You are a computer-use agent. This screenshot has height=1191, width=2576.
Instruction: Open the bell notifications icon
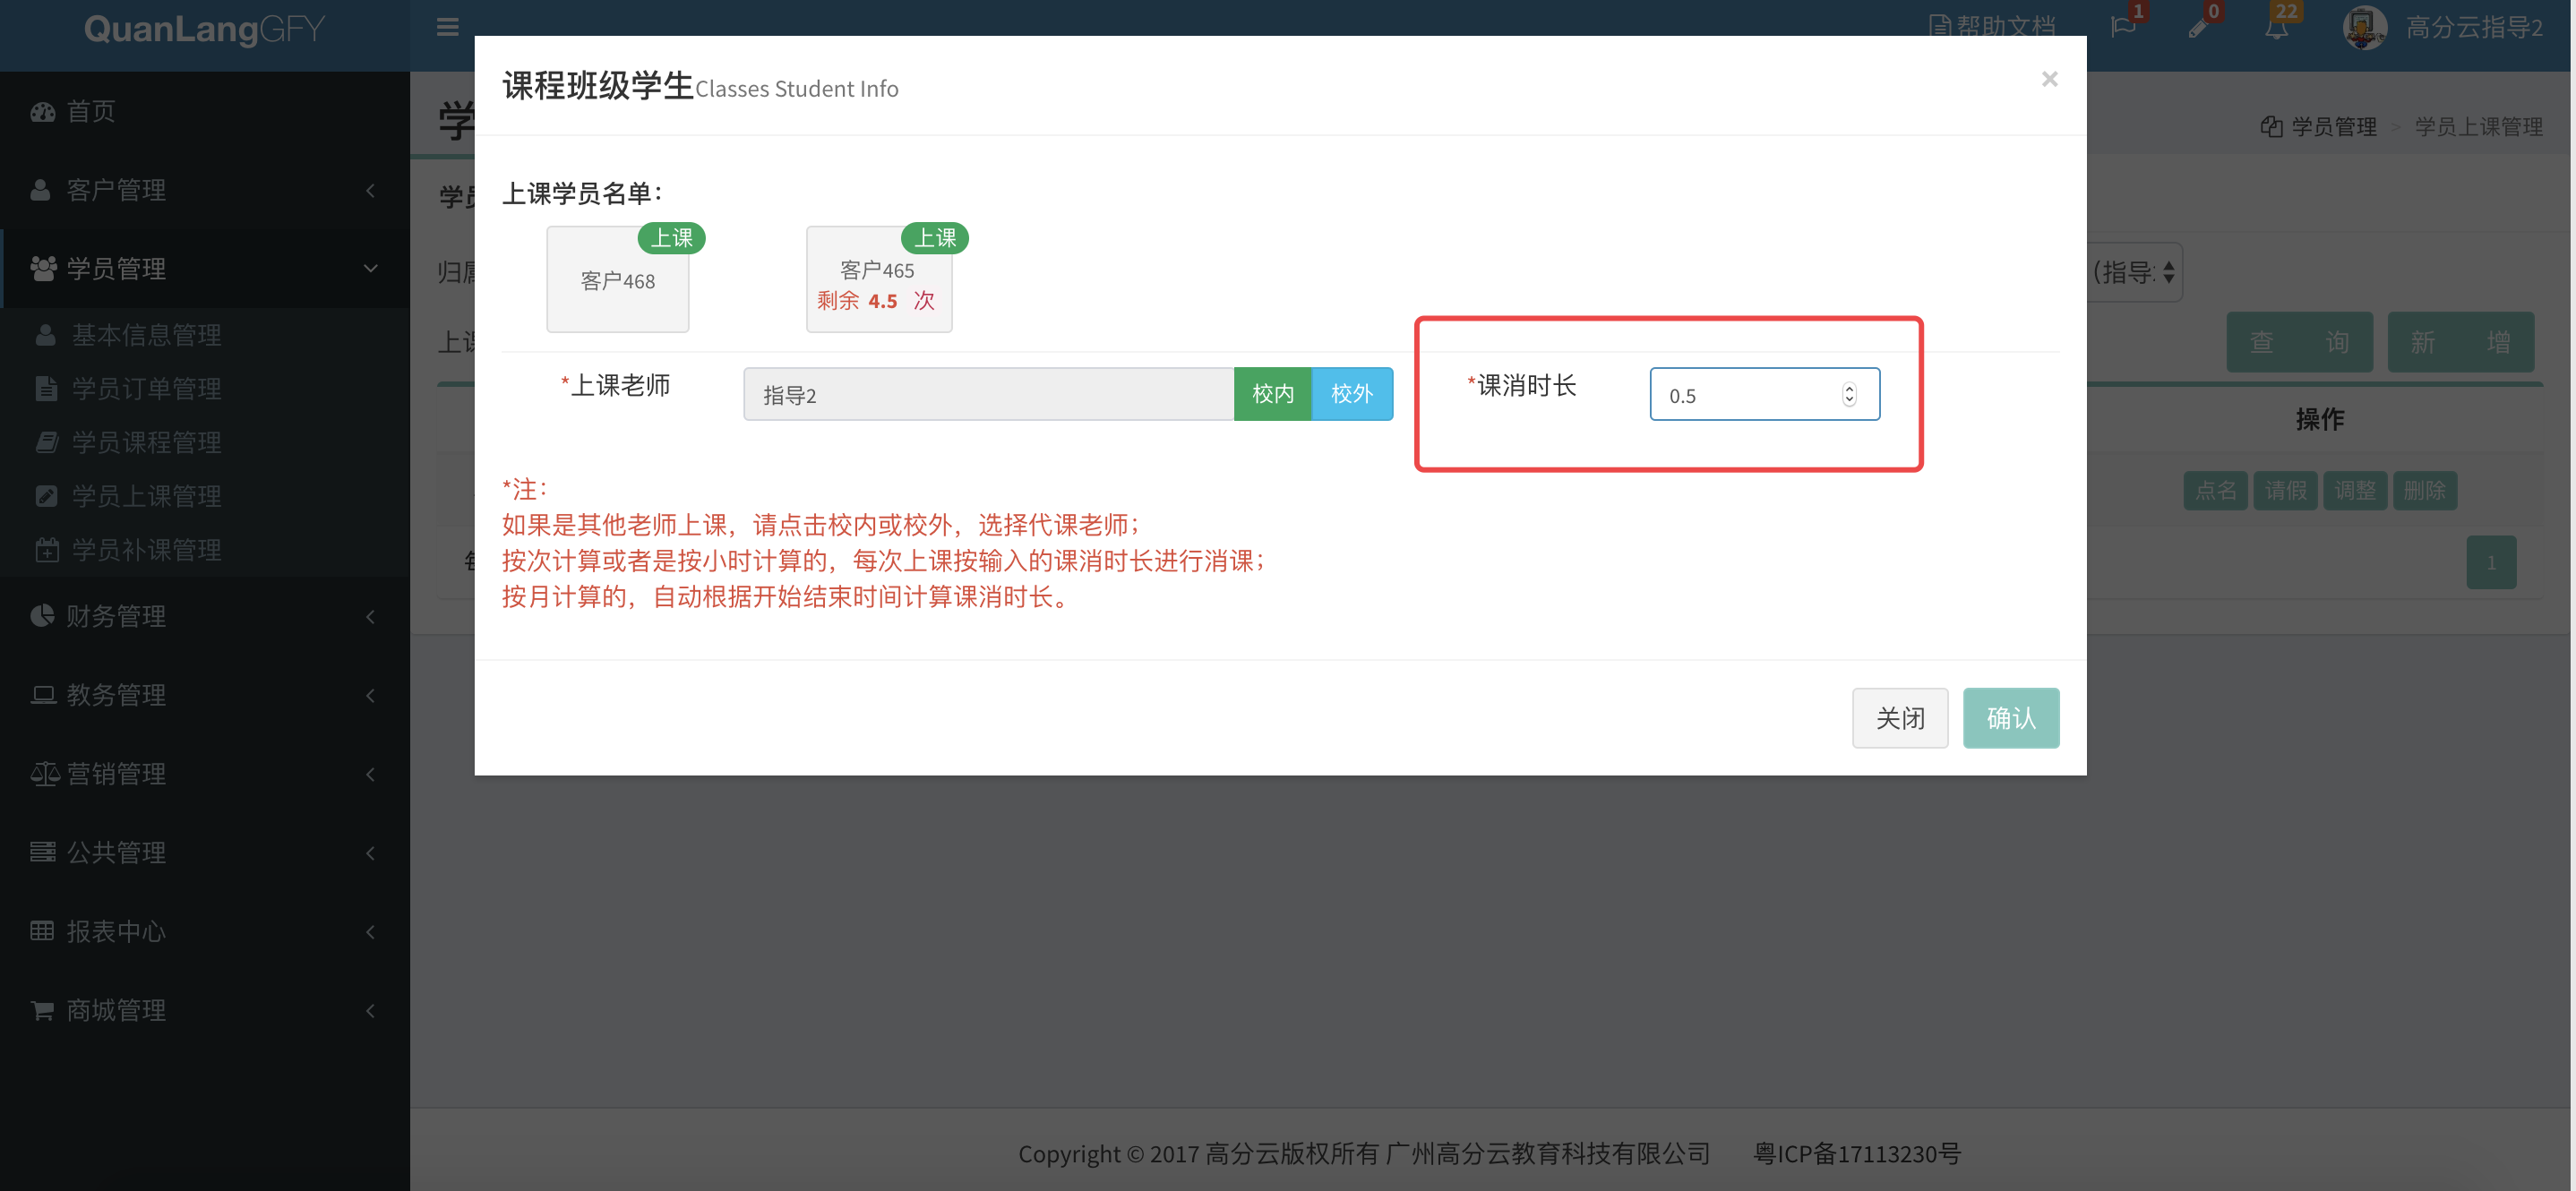coord(2276,27)
